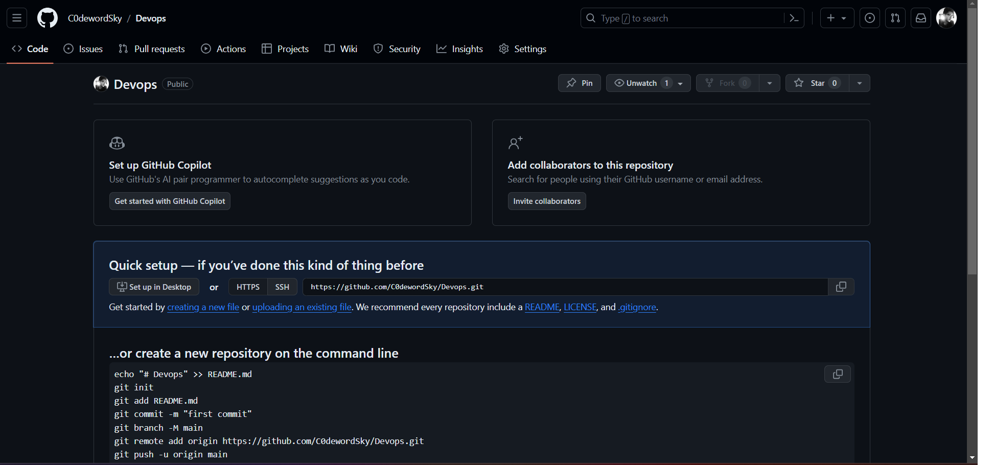Switch to the Wiki tab
Image resolution: width=994 pixels, height=465 pixels.
[341, 49]
